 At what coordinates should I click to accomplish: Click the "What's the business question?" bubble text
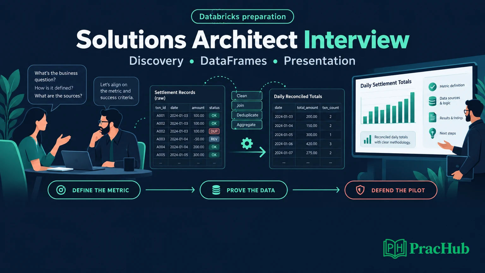click(x=56, y=76)
